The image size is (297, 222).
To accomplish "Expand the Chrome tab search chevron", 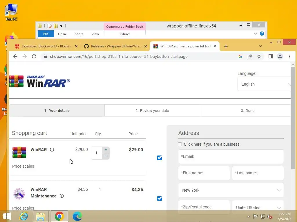I will (x=260, y=46).
